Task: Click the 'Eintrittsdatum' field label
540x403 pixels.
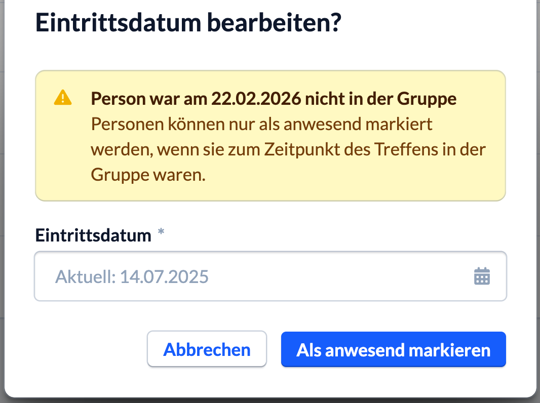Action: [x=93, y=235]
